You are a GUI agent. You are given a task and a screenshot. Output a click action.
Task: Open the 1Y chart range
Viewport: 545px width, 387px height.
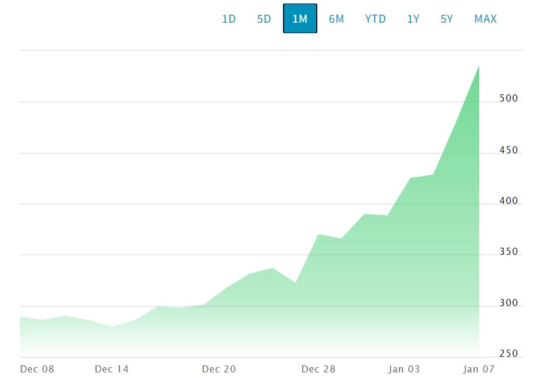(x=413, y=19)
